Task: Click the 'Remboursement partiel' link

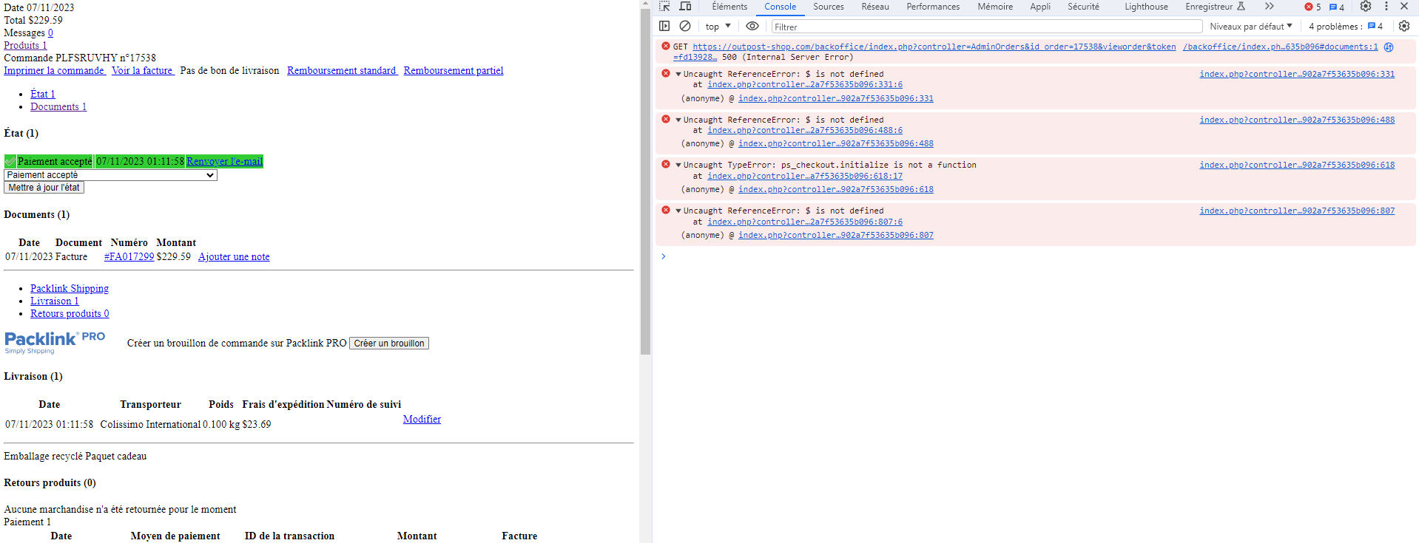Action: pyautogui.click(x=454, y=71)
